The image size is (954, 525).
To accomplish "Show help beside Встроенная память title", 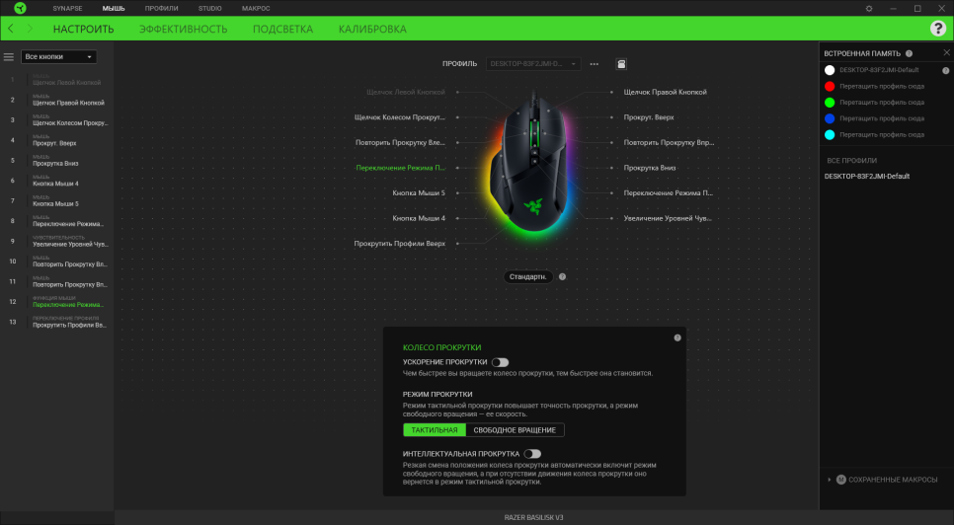I will [909, 53].
